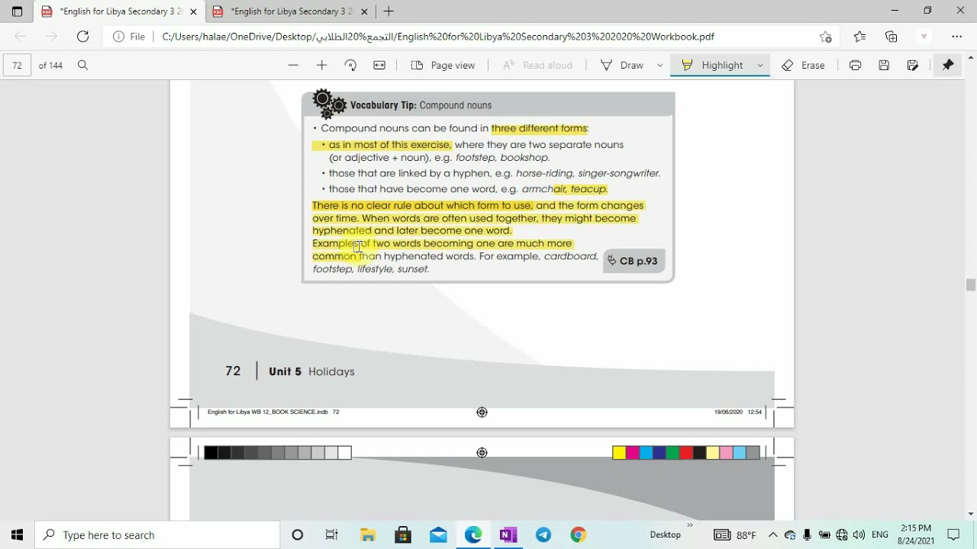
Task: Open Windows Start menu
Action: coord(17,535)
